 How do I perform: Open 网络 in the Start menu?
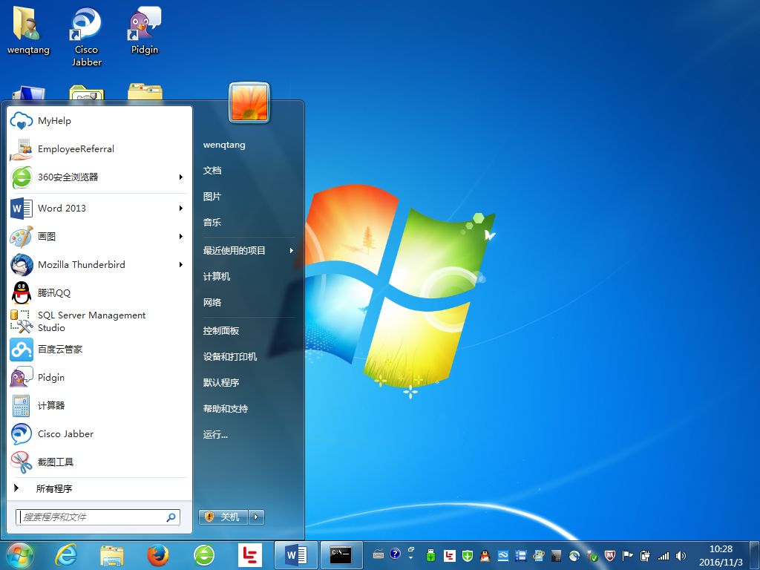pos(212,303)
